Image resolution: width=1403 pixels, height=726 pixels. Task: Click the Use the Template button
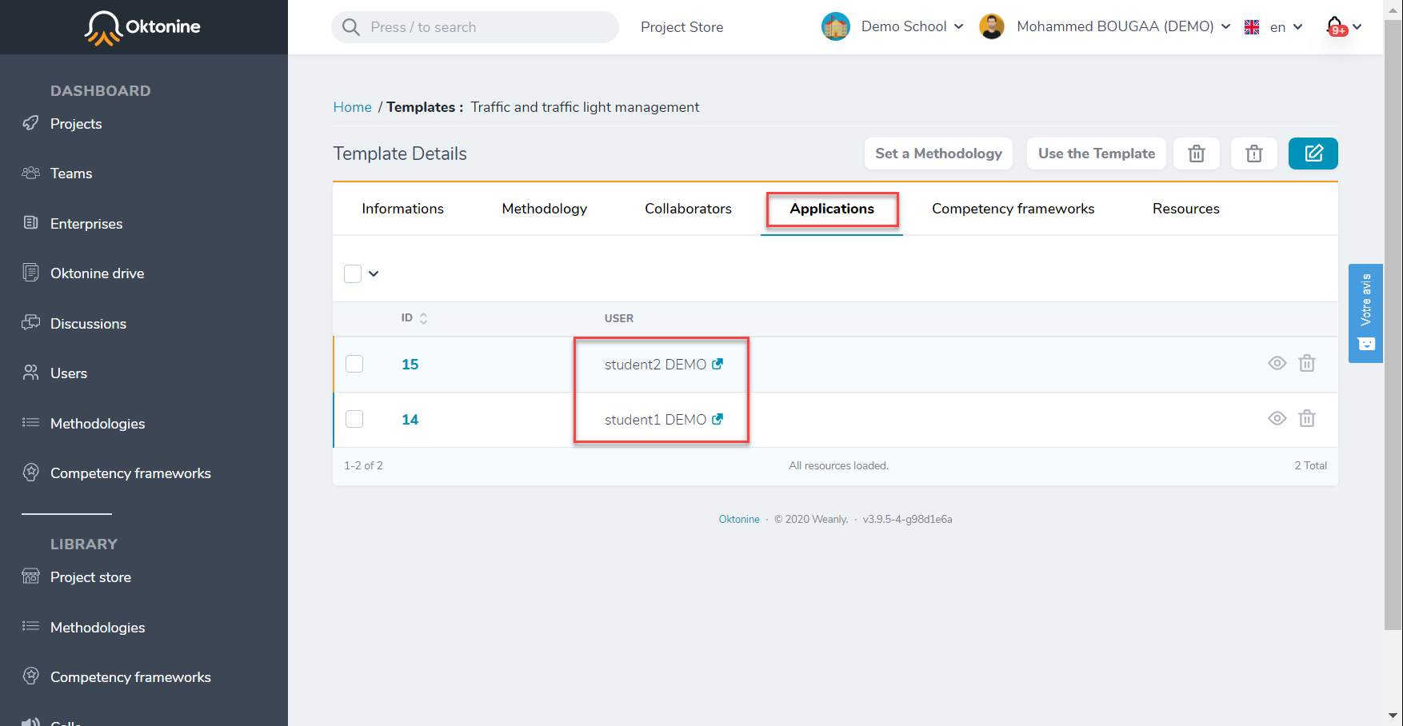pos(1096,154)
